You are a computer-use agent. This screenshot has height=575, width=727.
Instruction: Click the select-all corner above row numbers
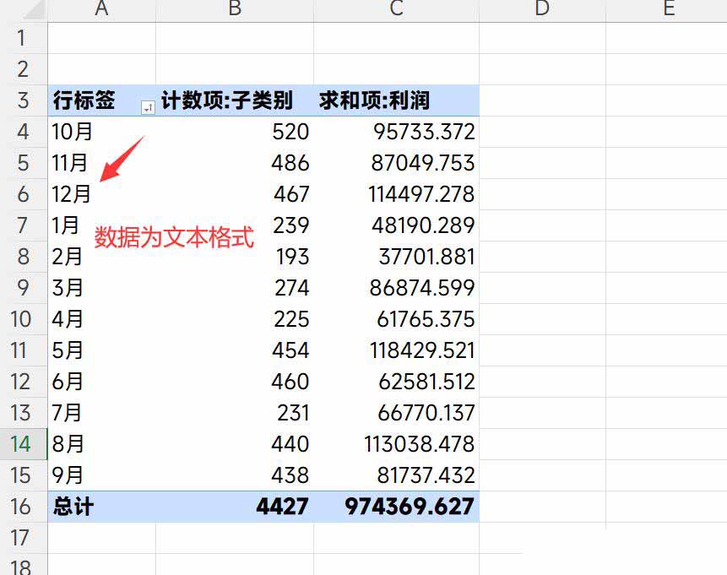tap(25, 9)
